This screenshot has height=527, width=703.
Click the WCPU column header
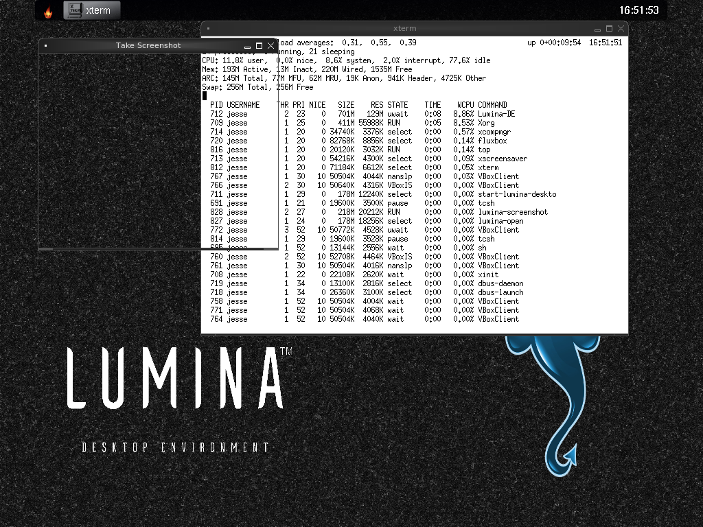(x=465, y=105)
